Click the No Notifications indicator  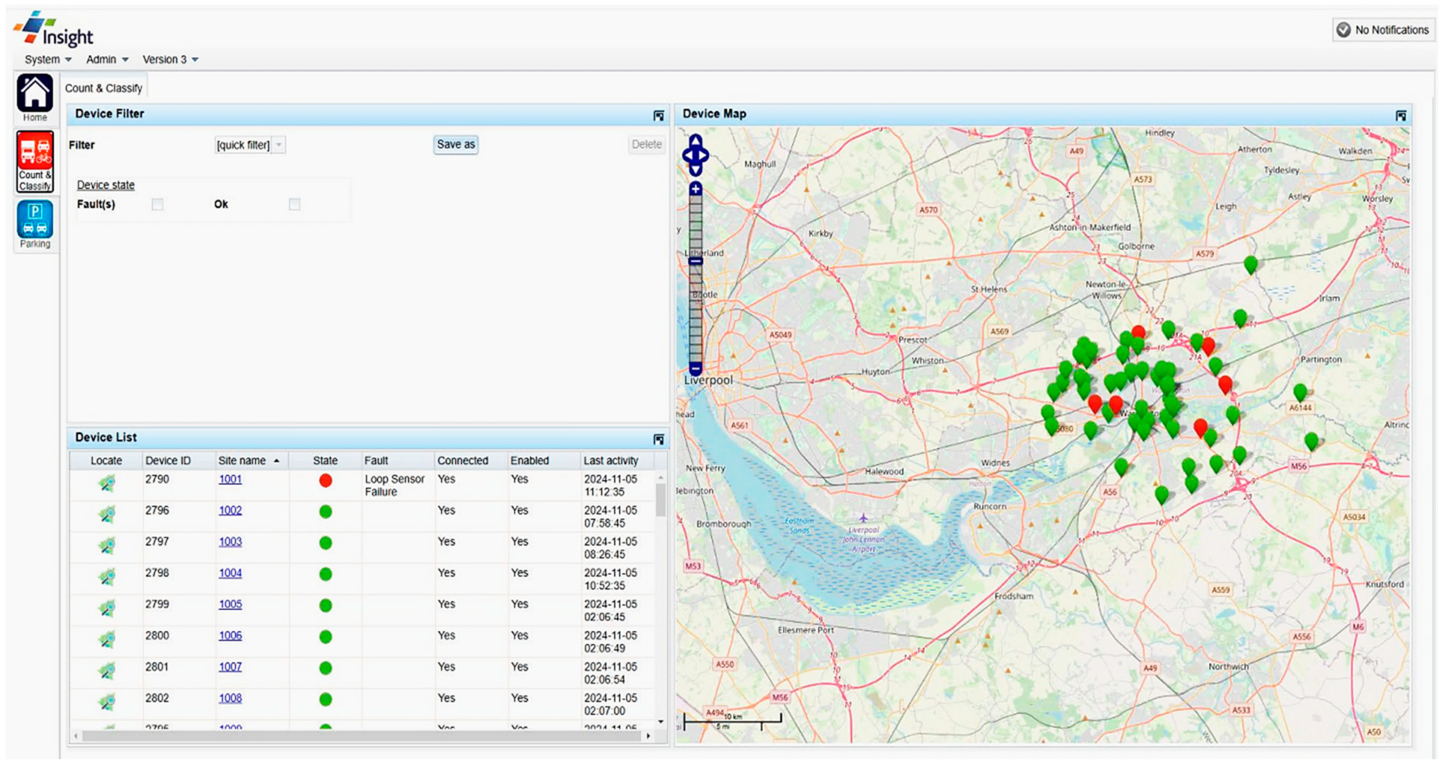(x=1383, y=30)
